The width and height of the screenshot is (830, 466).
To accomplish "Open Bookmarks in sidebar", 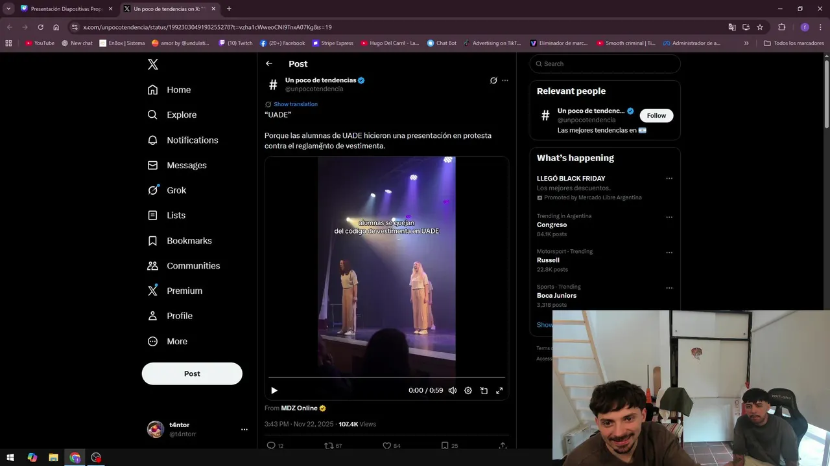I will point(180,241).
